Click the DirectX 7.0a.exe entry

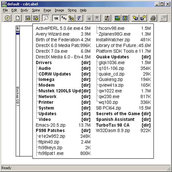click(x=63, y=51)
